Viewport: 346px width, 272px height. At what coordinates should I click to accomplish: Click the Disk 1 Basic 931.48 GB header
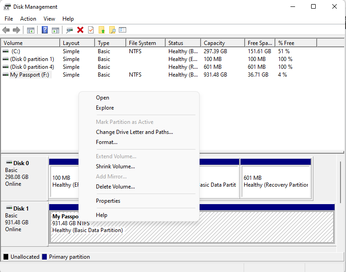pos(25,224)
